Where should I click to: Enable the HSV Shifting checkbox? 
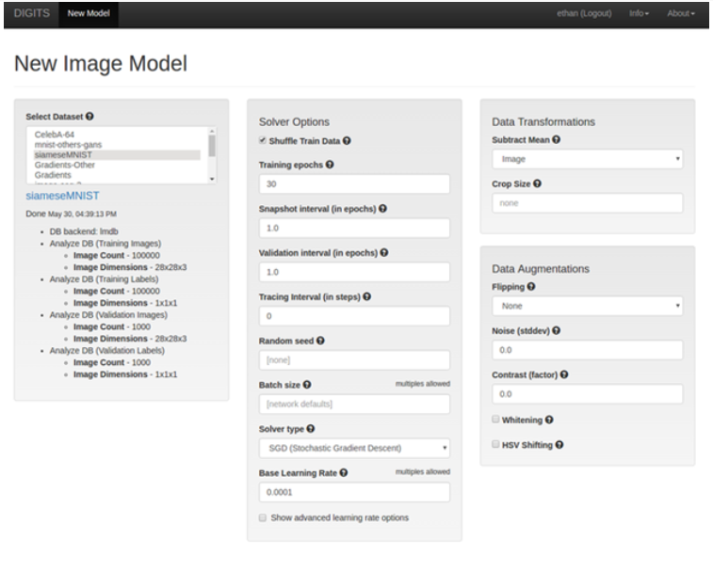495,444
